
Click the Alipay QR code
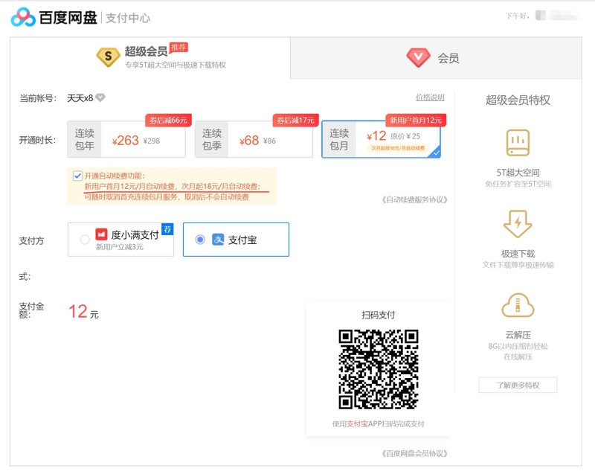(x=379, y=369)
